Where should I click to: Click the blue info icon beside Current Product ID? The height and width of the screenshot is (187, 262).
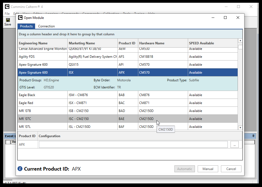click(20, 169)
